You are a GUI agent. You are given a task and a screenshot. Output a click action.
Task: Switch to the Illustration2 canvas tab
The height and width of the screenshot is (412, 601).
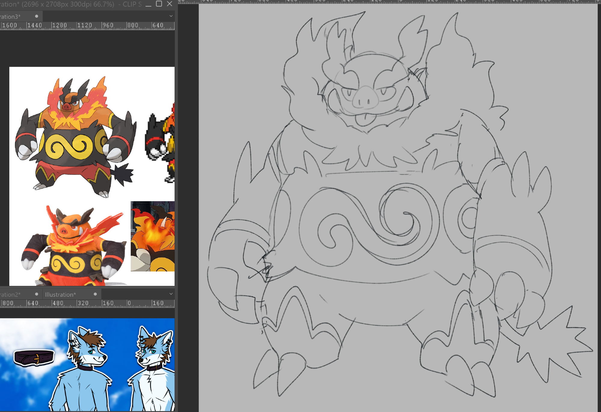click(12, 295)
